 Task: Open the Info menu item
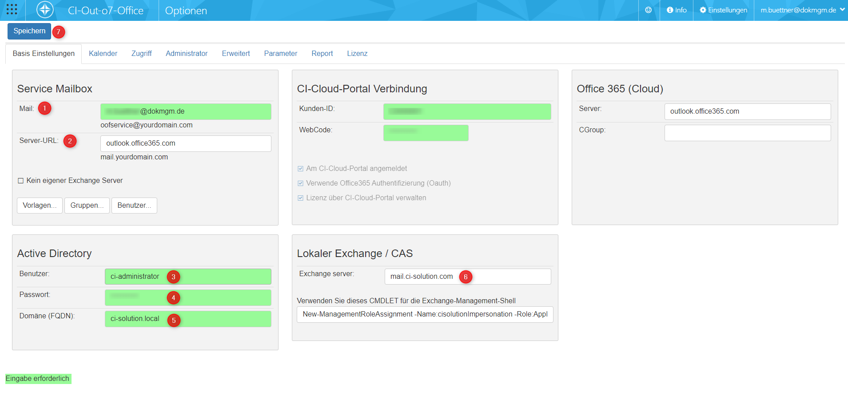click(677, 10)
